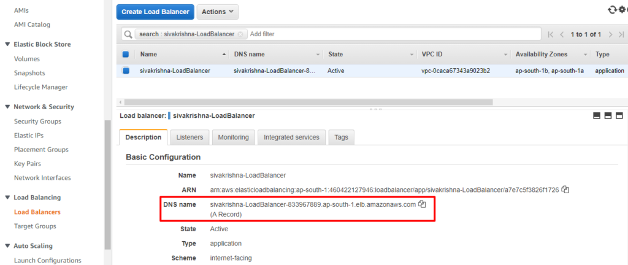This screenshot has width=628, height=265.
Task: Toggle the select-all checkbox in the table header
Action: (x=125, y=55)
